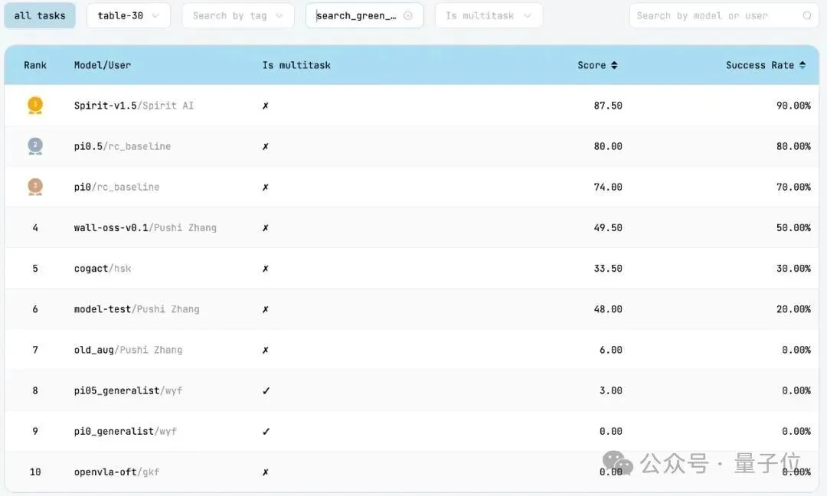
Task: Click the cross mark on the openvla-oft row
Action: click(x=265, y=472)
